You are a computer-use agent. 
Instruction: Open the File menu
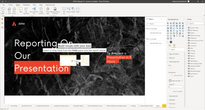[x=4, y=5]
